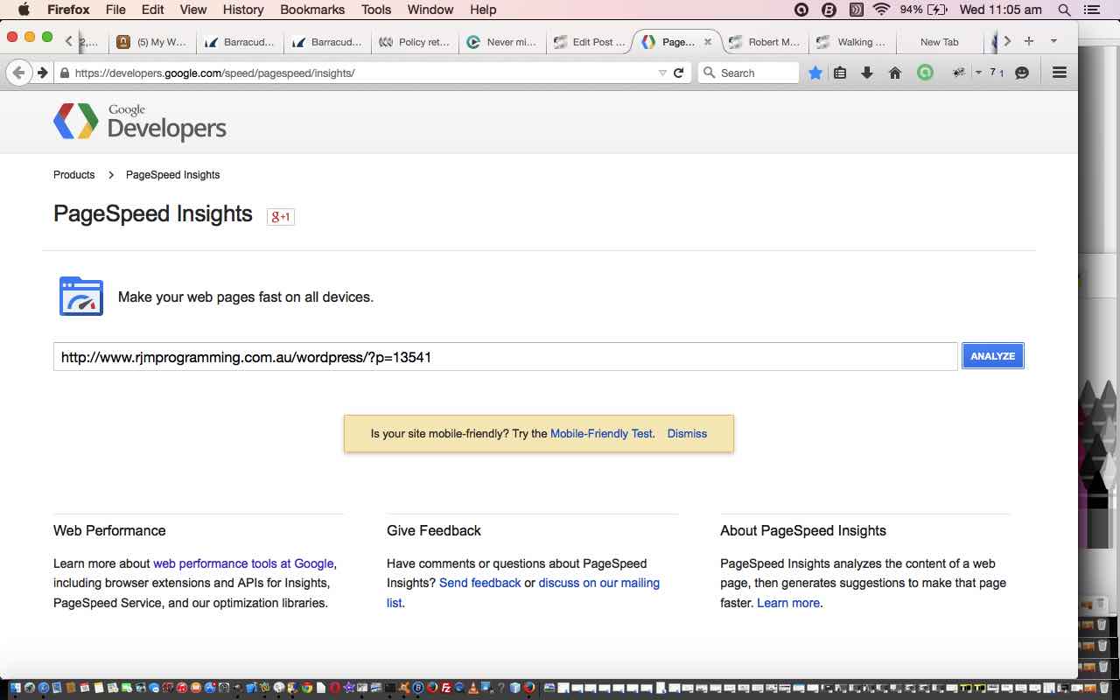This screenshot has width=1120, height=700.
Task: Close the PageSpeed tab
Action: click(708, 41)
